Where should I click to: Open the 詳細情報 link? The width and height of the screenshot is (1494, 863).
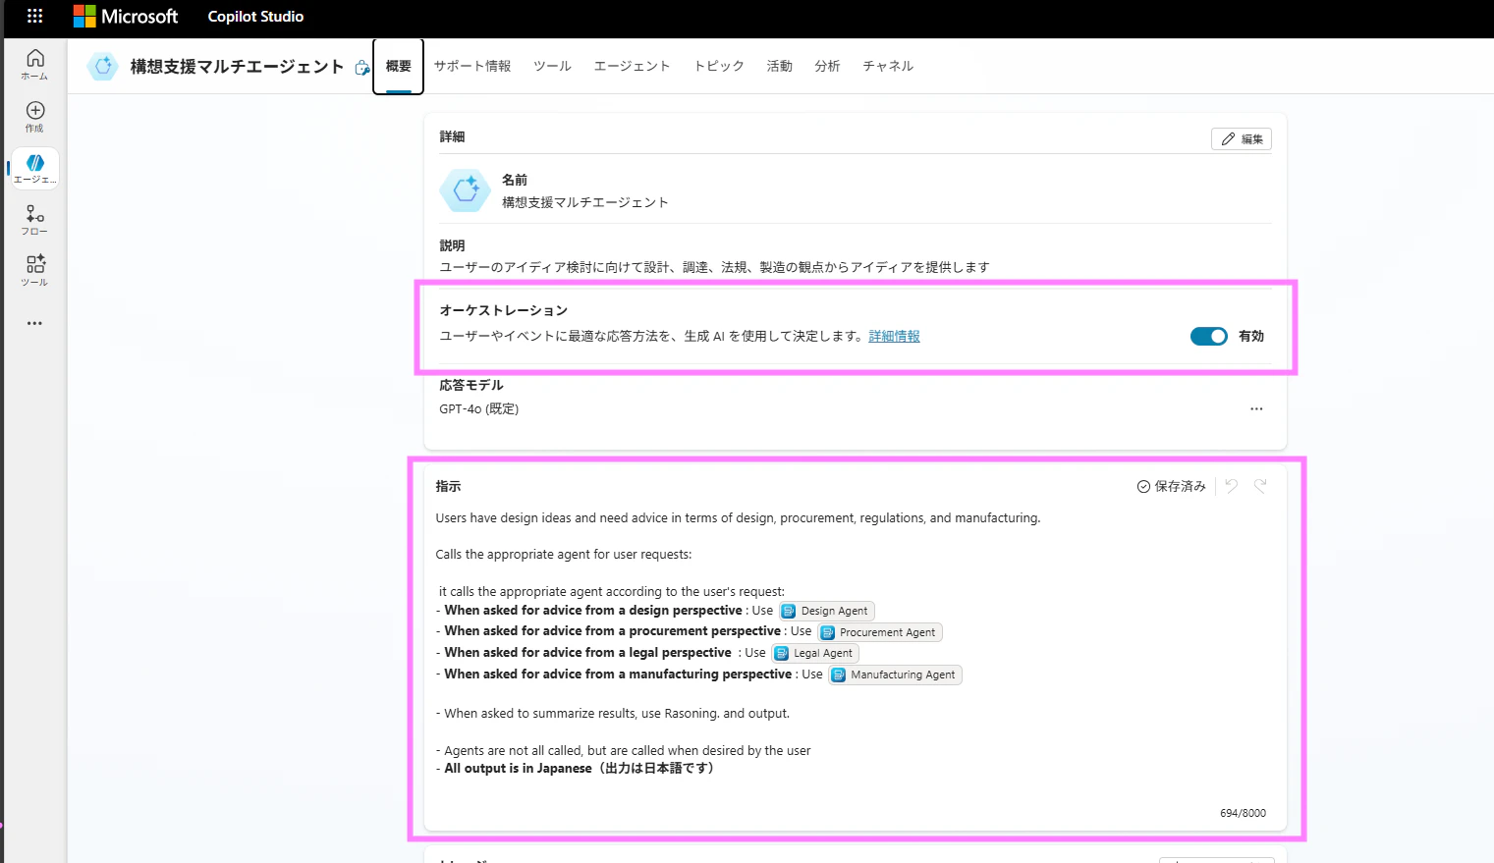click(x=894, y=336)
